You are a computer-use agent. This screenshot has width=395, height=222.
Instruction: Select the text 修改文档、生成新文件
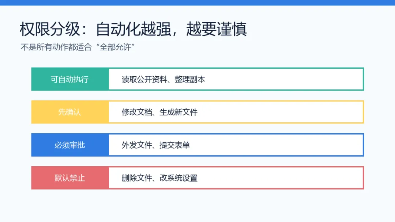159,112
